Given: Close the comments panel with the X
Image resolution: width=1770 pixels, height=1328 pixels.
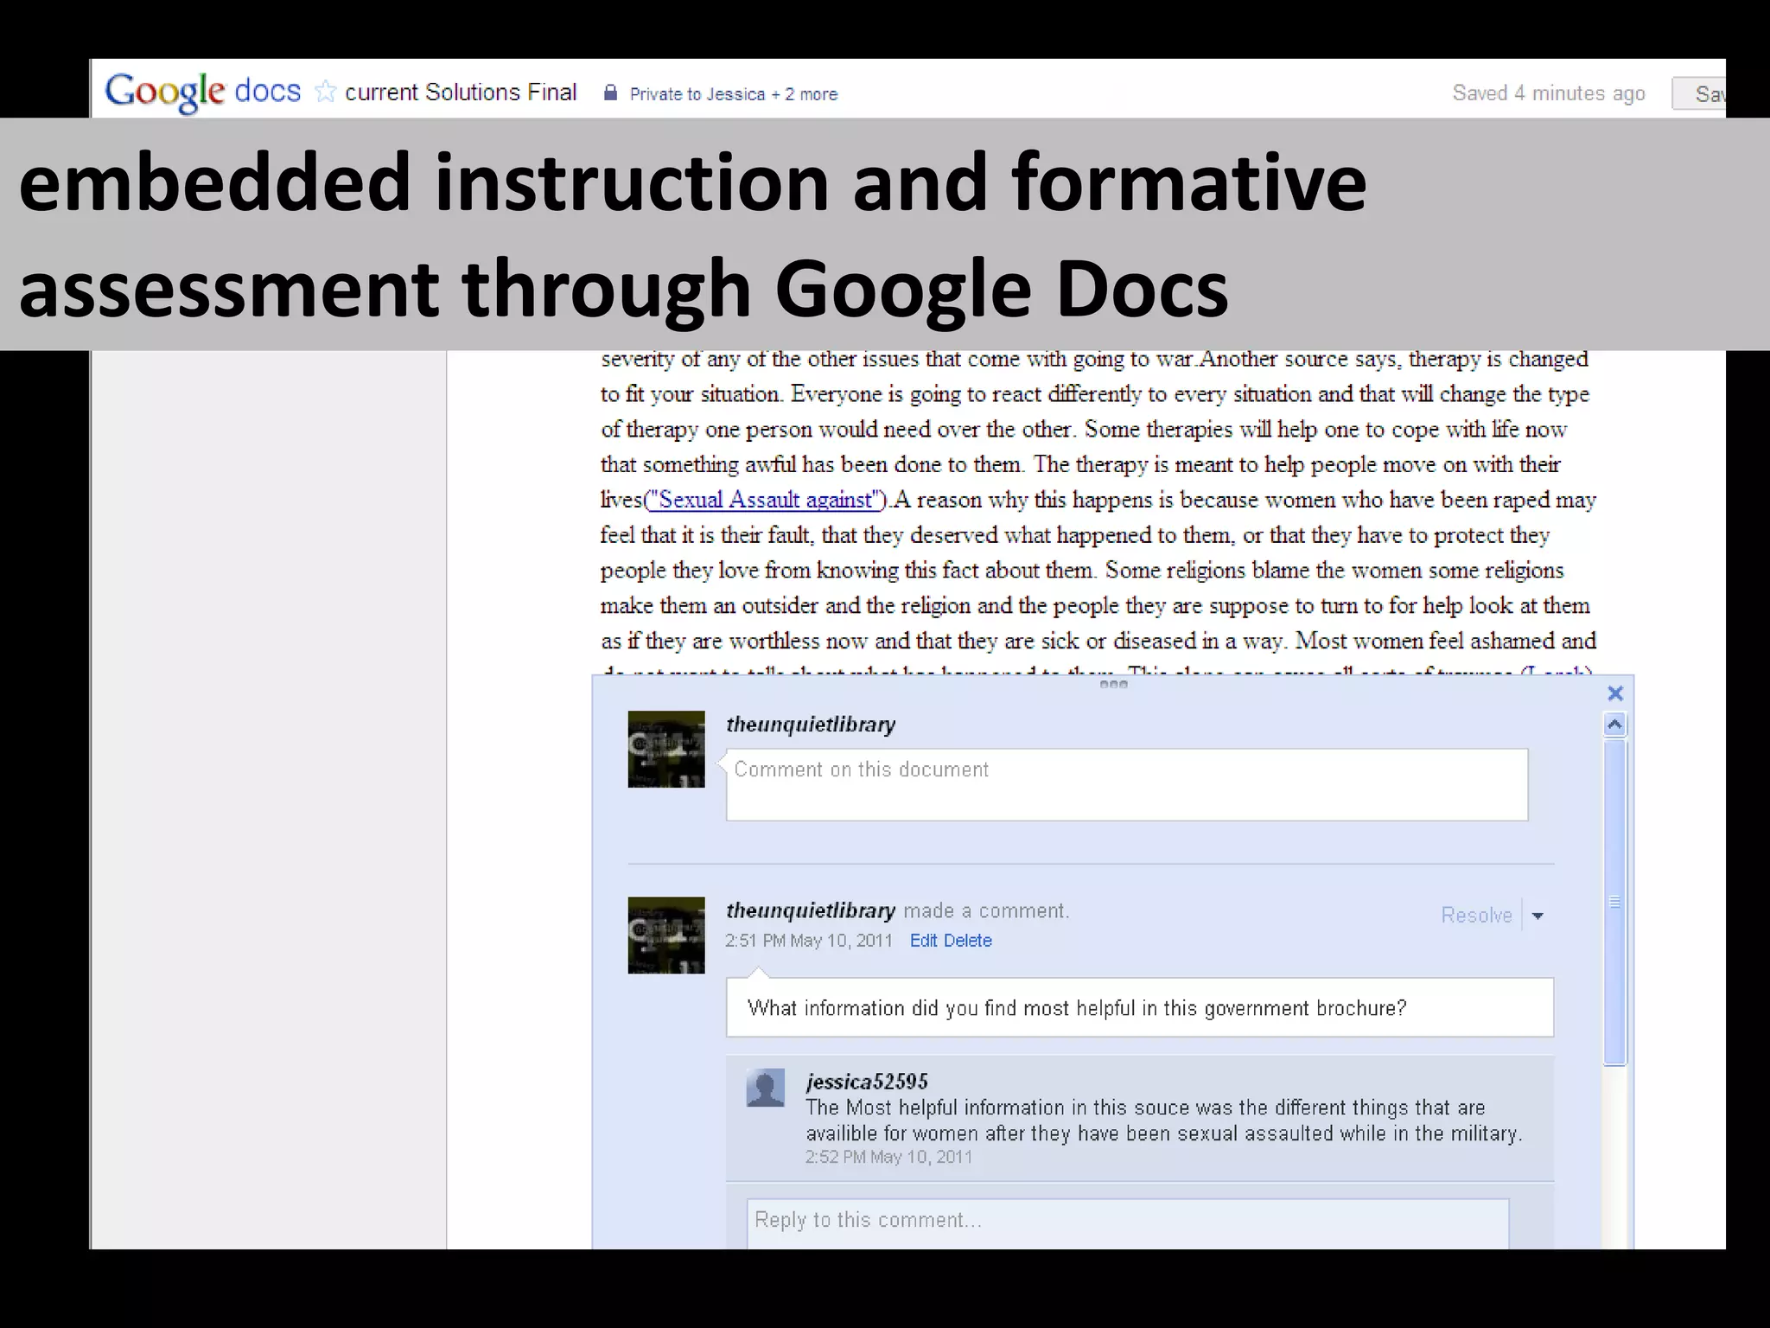Looking at the screenshot, I should pyautogui.click(x=1614, y=693).
